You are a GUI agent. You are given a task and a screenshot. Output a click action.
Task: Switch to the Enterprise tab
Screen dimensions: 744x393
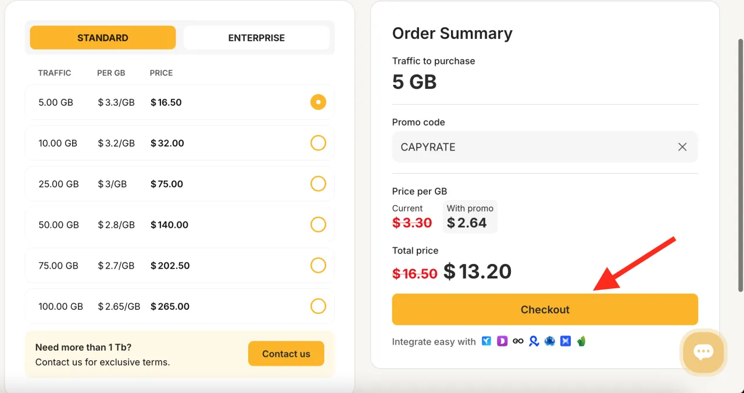tap(256, 38)
